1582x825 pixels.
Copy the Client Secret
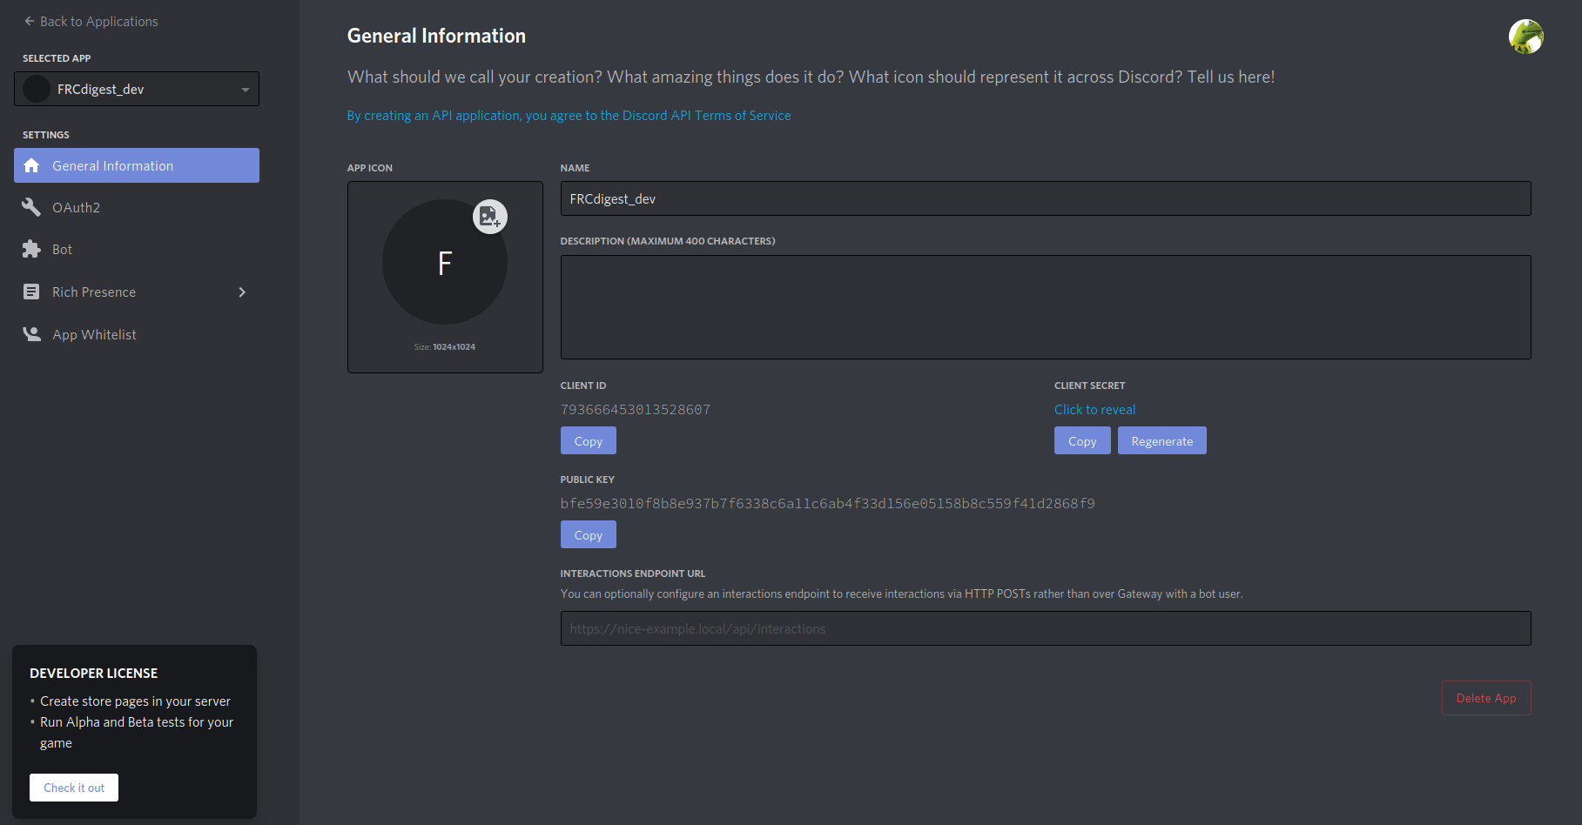(x=1082, y=440)
